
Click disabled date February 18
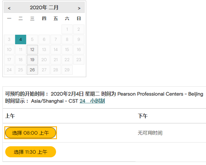(21, 60)
